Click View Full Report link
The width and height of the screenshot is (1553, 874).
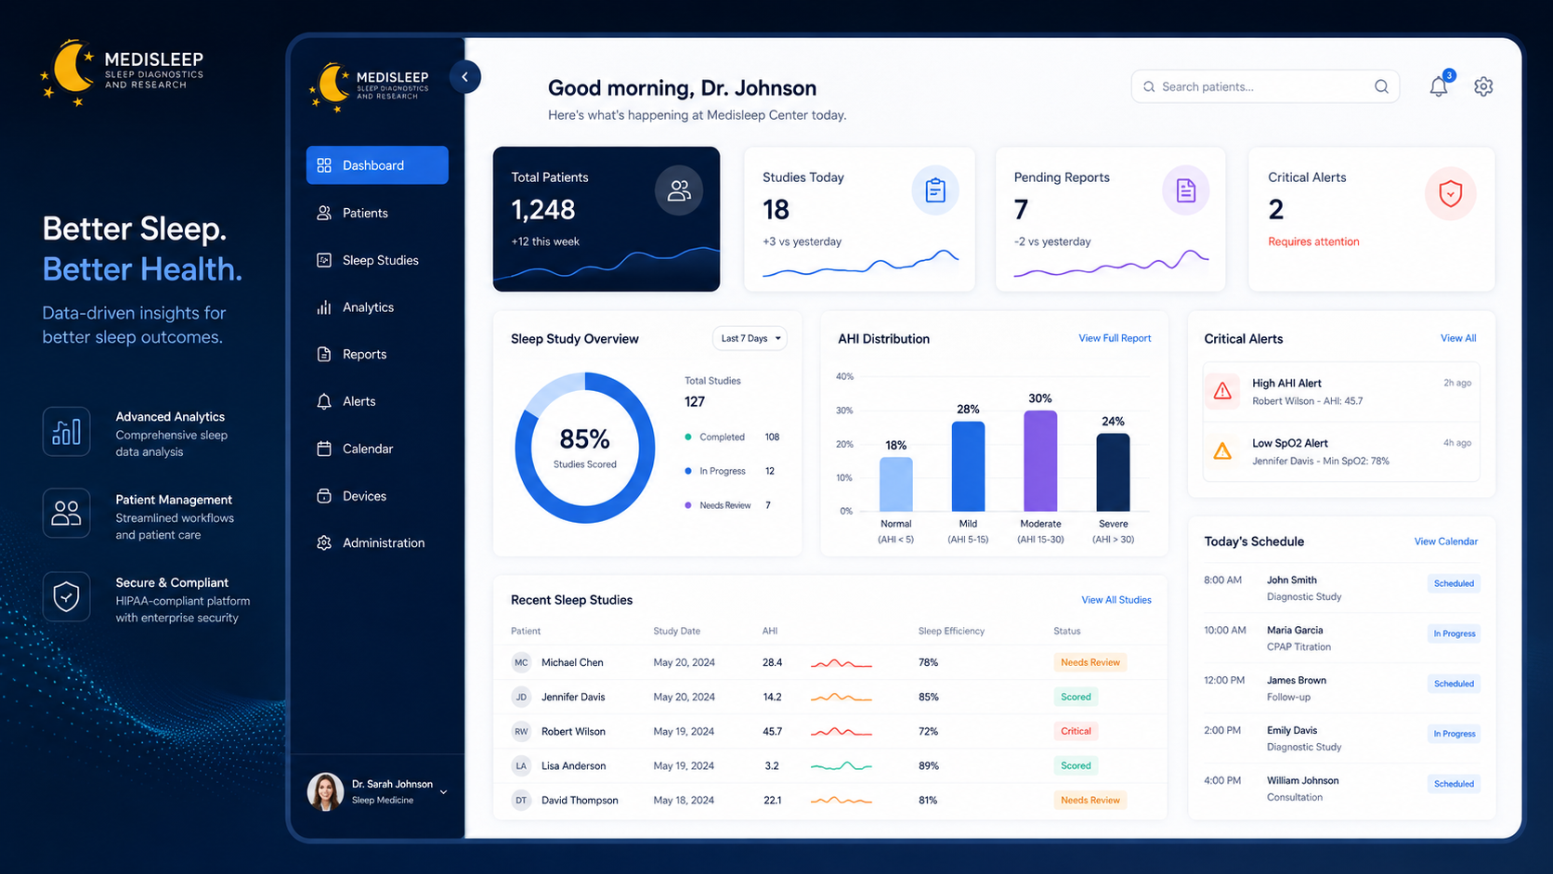click(x=1115, y=338)
